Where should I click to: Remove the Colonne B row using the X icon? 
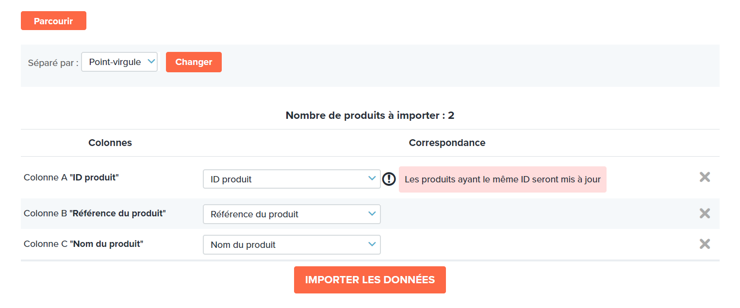coord(705,213)
